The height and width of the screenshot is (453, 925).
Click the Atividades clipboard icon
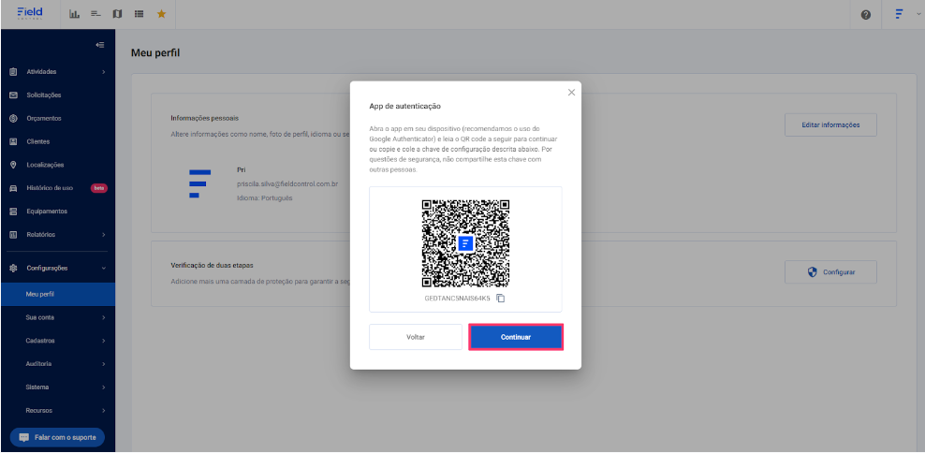13,72
